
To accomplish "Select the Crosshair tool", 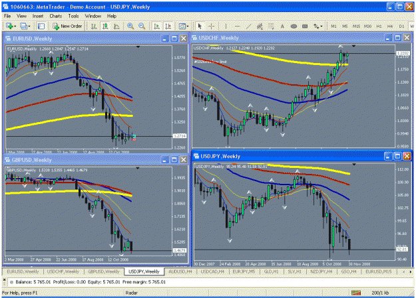I will tap(212, 26).
